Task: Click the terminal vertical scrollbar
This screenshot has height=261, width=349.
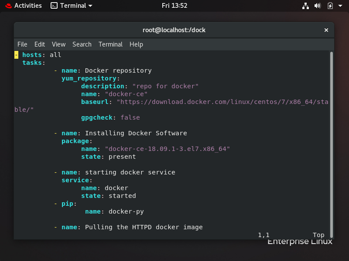Action: coord(332,145)
